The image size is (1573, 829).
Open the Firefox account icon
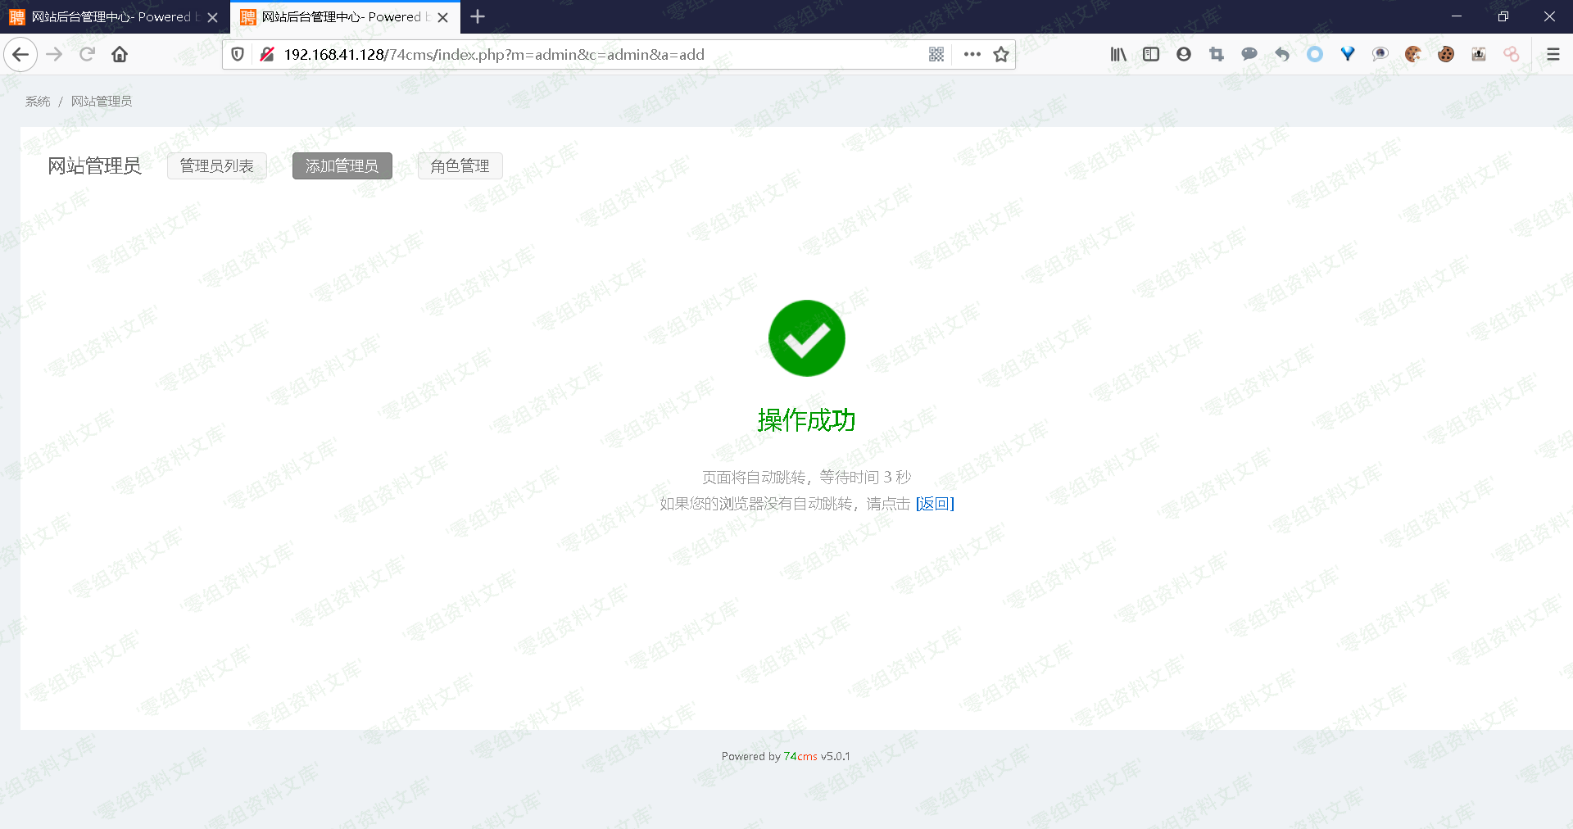pyautogui.click(x=1183, y=55)
